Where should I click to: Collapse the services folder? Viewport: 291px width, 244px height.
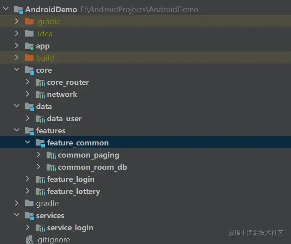[x=17, y=215]
